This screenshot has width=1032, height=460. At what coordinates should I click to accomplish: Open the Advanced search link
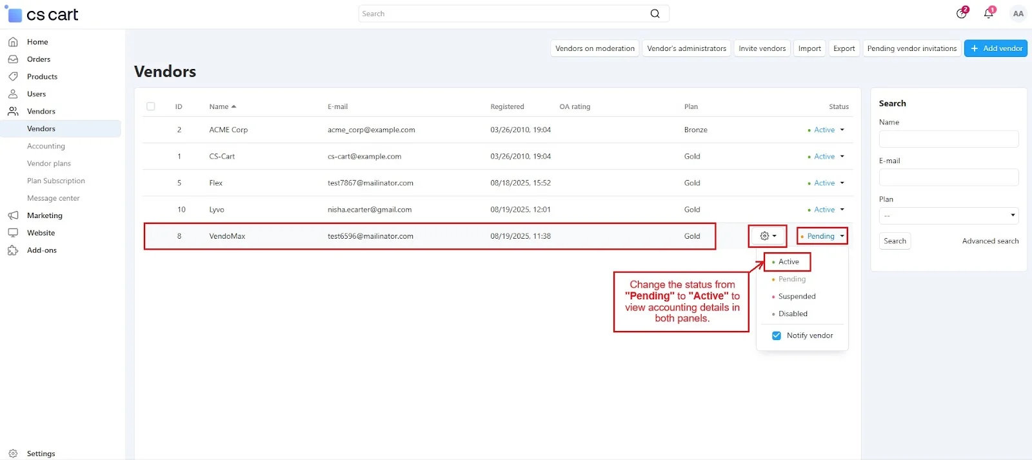coord(990,241)
